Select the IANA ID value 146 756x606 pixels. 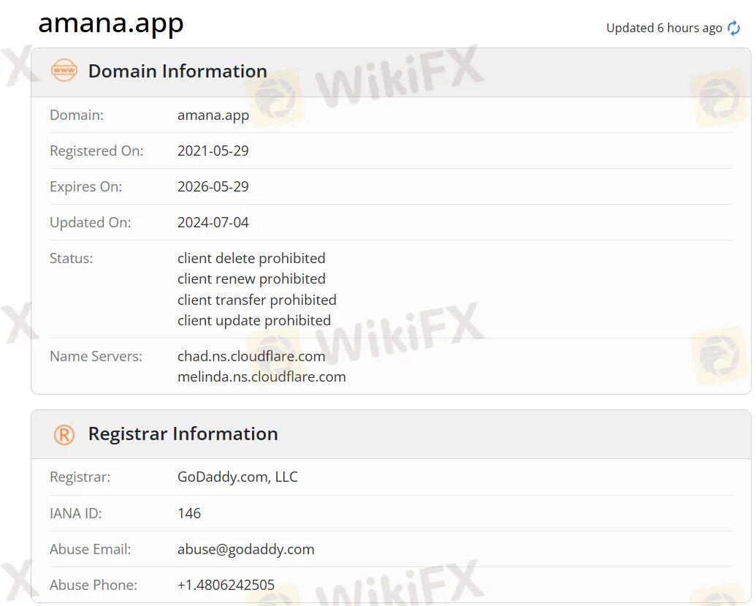point(189,513)
